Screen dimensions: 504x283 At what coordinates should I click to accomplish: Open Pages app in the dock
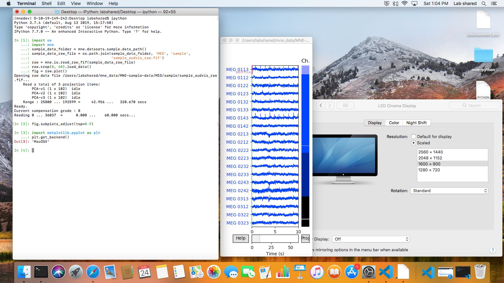[266, 272]
